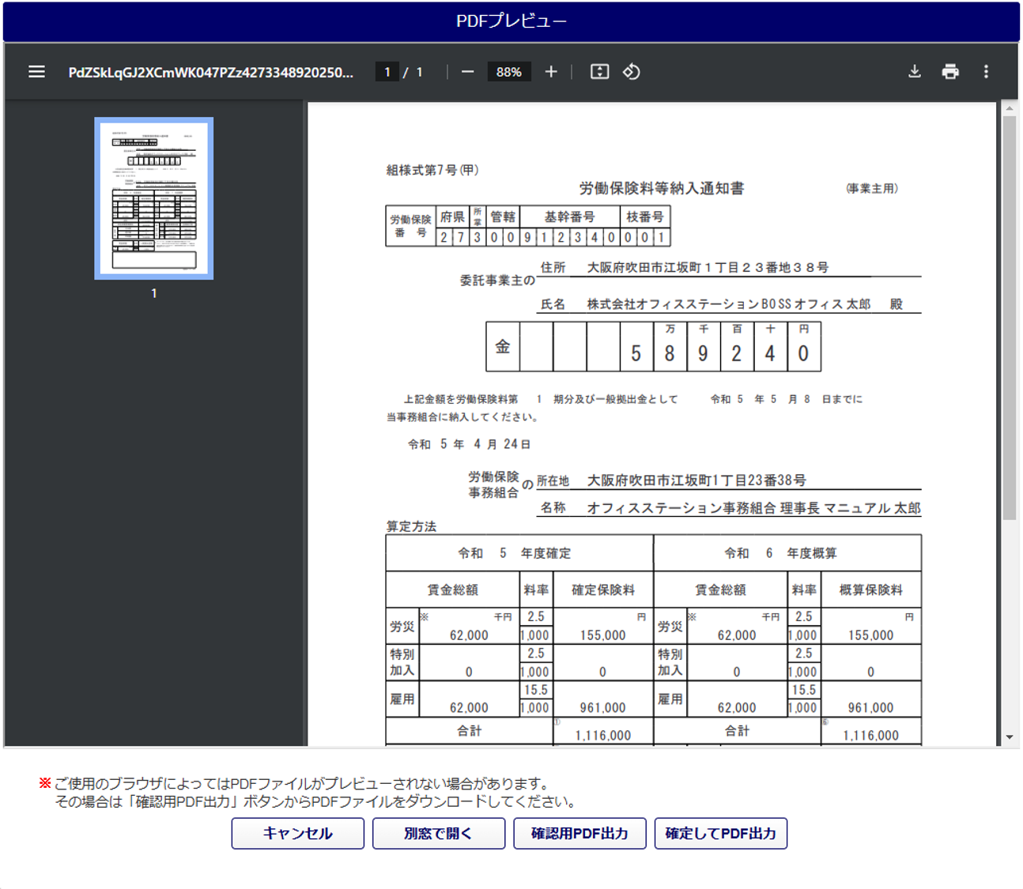Click the 別窓で開く button

[x=438, y=833]
